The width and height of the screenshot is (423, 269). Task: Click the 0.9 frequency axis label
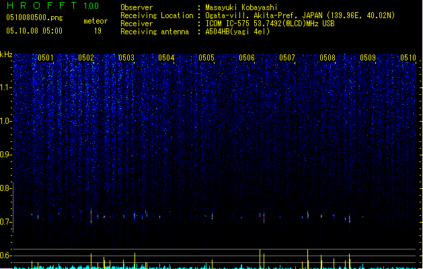(x=5, y=155)
